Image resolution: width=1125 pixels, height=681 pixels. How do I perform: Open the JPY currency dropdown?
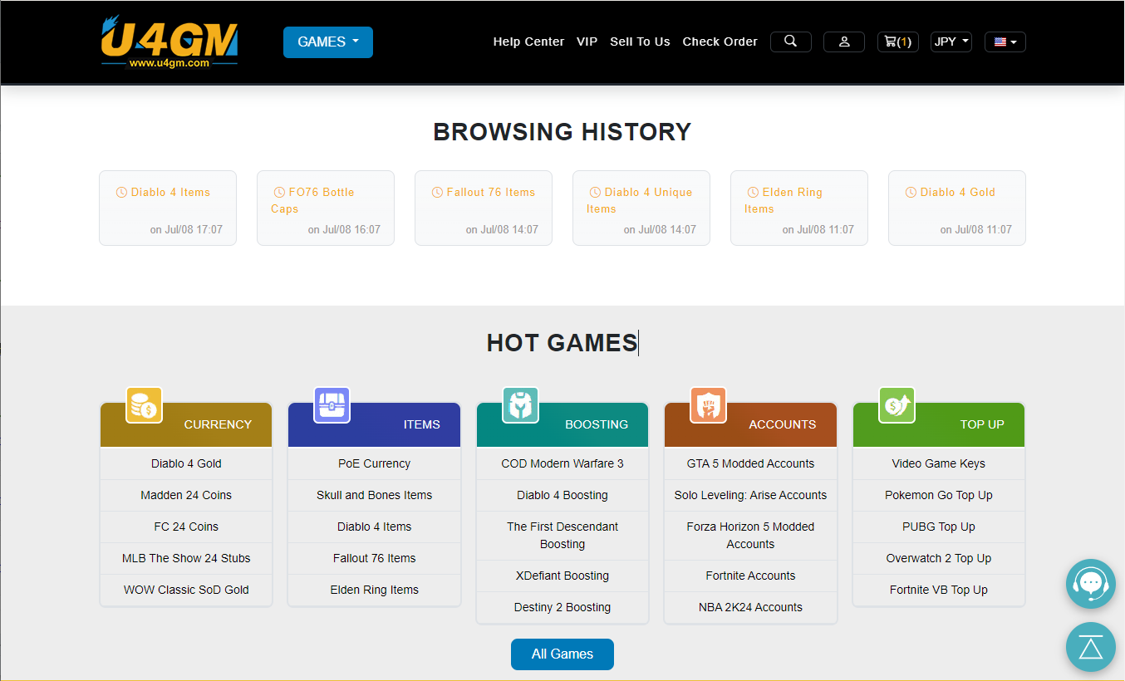pos(951,42)
